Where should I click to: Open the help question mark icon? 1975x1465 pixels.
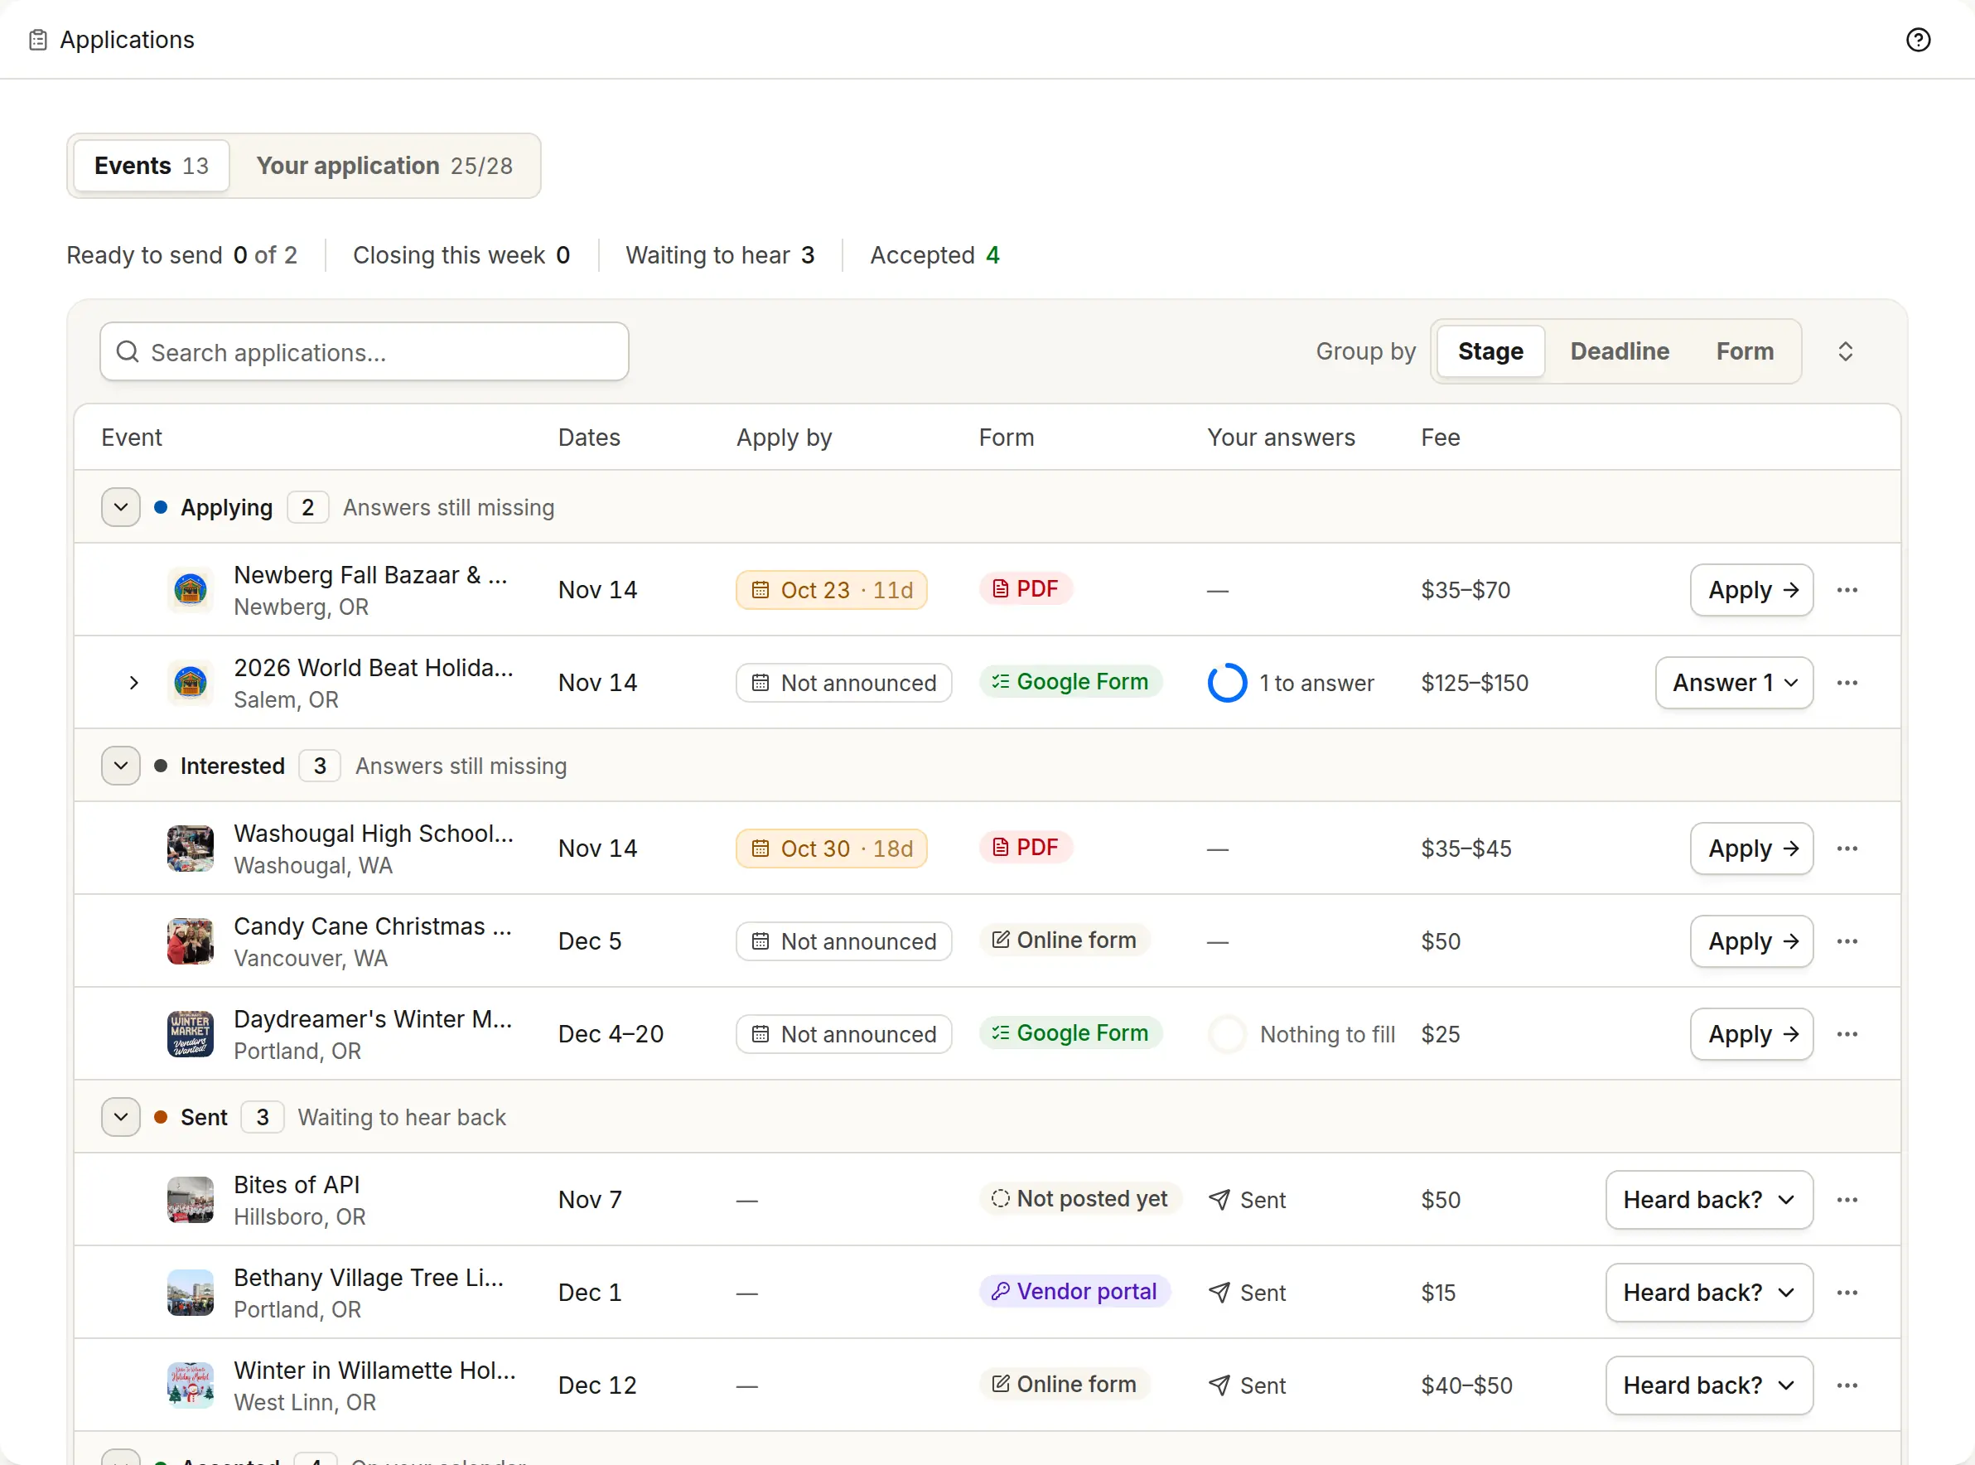(x=1917, y=40)
